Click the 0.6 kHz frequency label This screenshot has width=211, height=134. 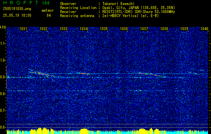(x=3, y=127)
